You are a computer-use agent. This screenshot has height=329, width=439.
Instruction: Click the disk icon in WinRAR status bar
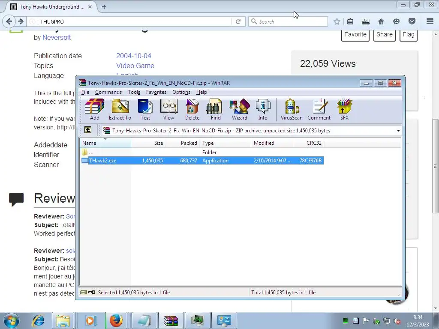(84, 292)
